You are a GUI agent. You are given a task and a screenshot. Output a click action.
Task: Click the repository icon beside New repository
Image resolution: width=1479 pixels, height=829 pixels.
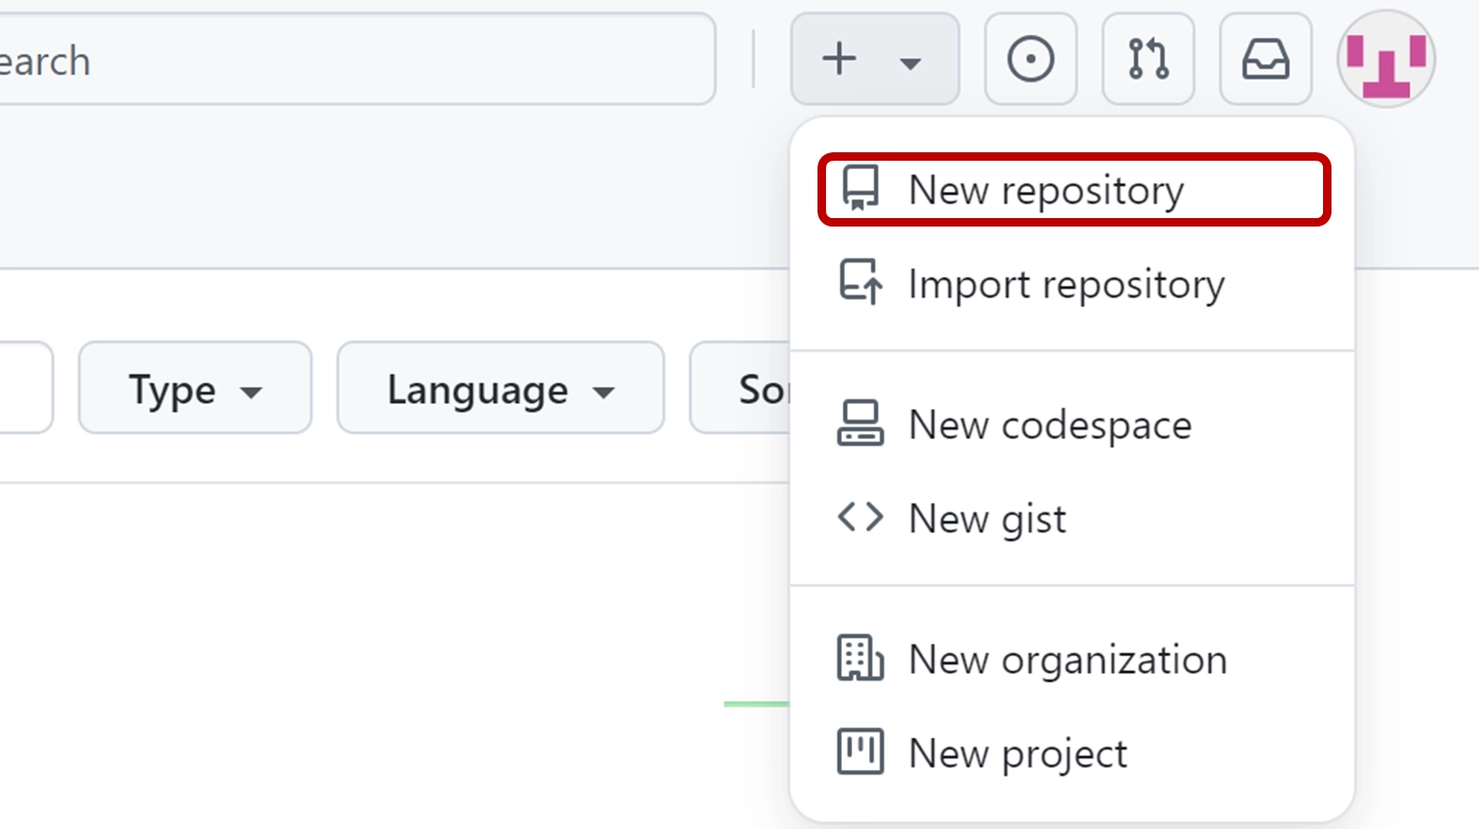(x=860, y=188)
